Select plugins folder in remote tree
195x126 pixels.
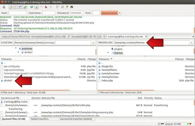118,49
